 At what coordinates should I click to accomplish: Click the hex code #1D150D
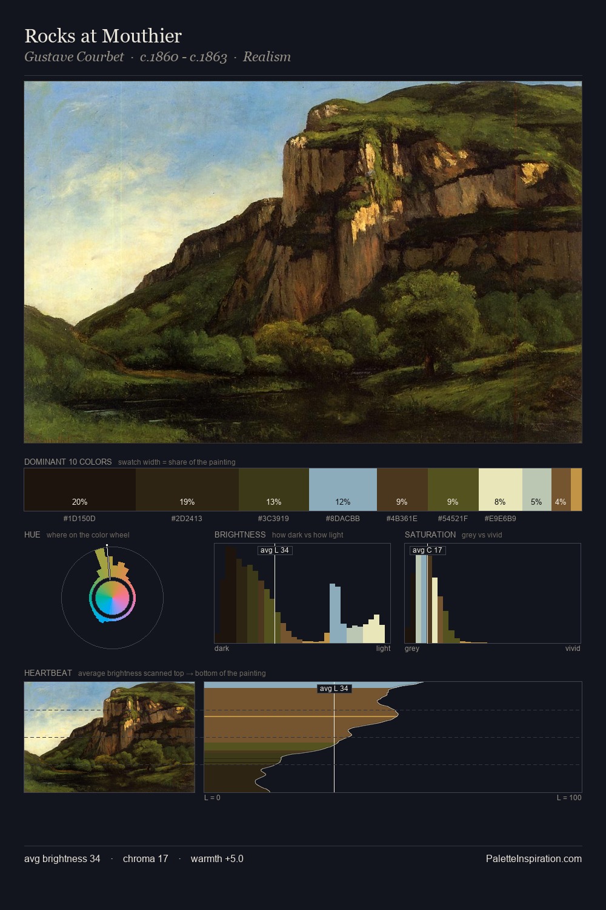(x=79, y=519)
